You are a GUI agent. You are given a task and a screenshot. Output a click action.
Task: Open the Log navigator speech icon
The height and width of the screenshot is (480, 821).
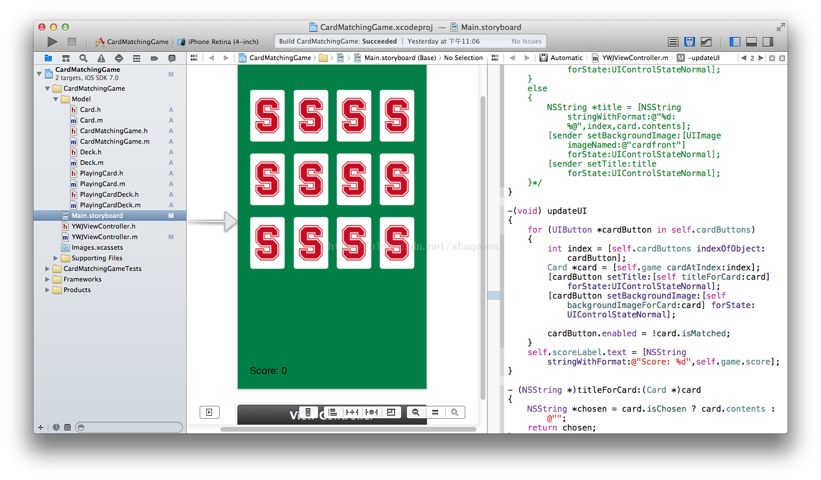point(172,58)
